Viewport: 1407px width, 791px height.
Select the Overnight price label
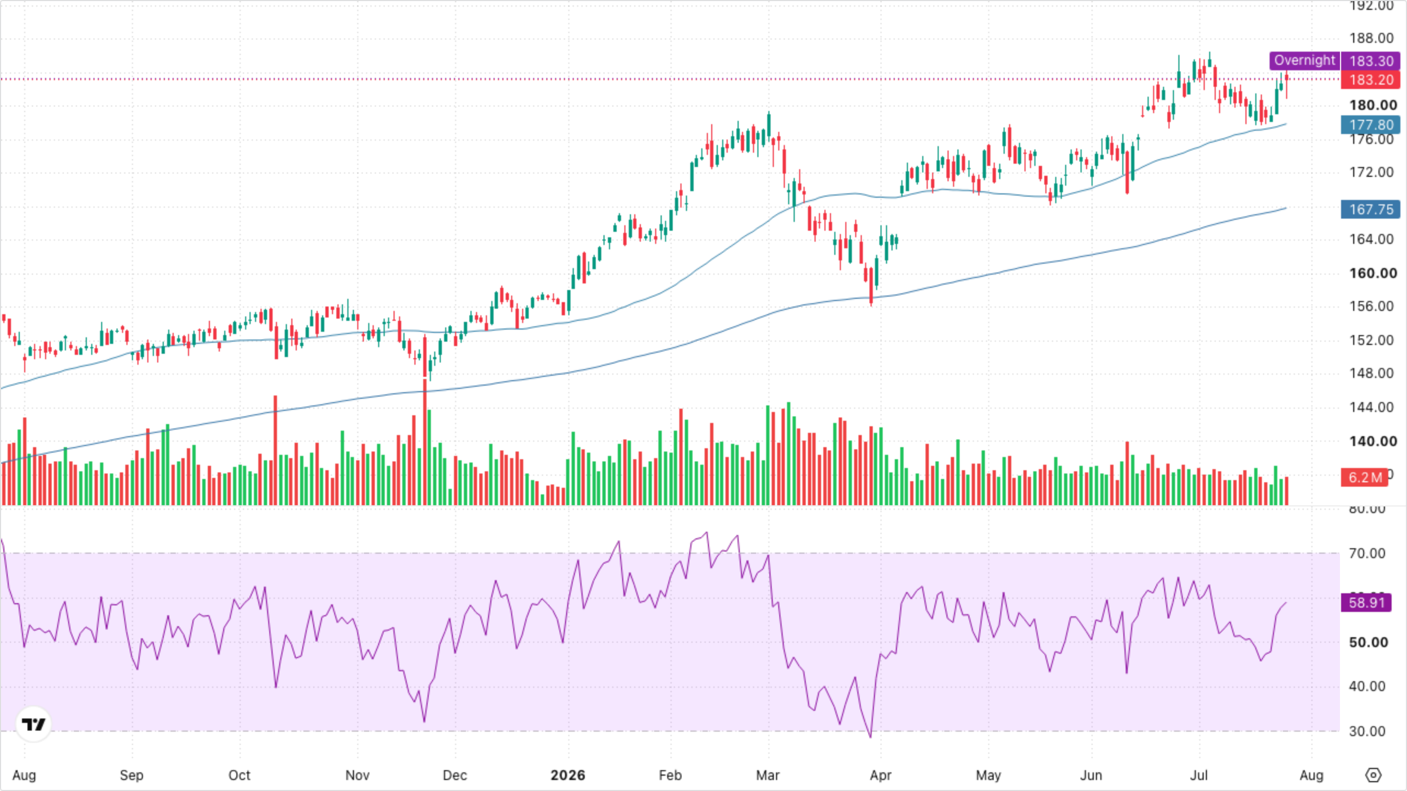[1304, 60]
